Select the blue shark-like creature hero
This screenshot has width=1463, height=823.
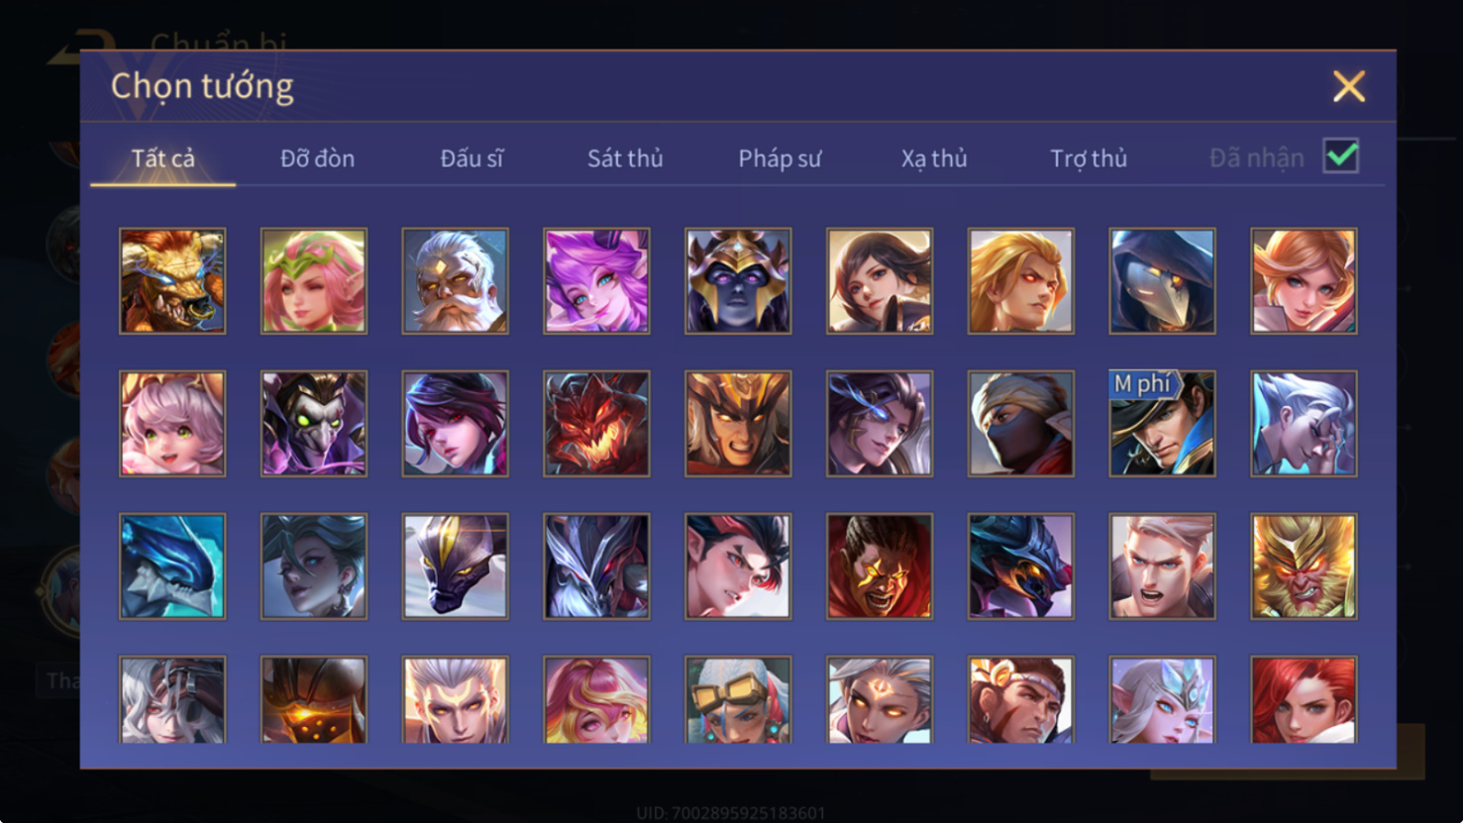click(x=172, y=566)
